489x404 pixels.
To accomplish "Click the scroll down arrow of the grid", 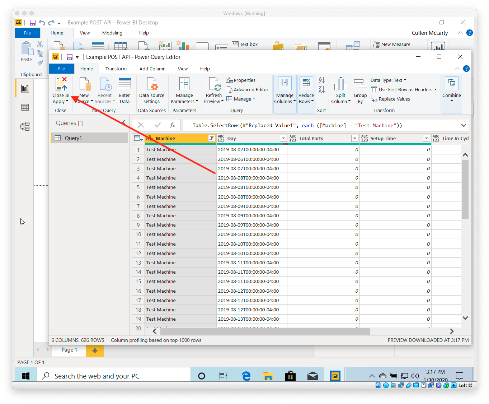I will 465,318.
